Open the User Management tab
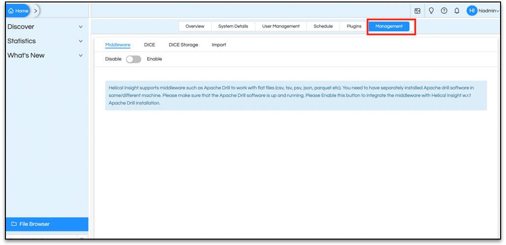 [x=281, y=27]
